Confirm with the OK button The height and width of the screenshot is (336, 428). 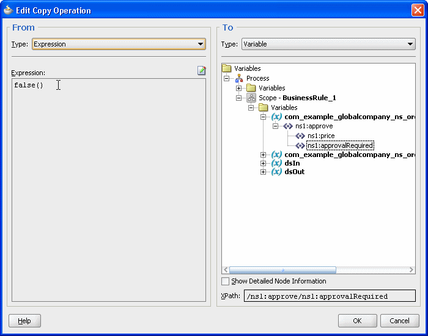(x=357, y=321)
